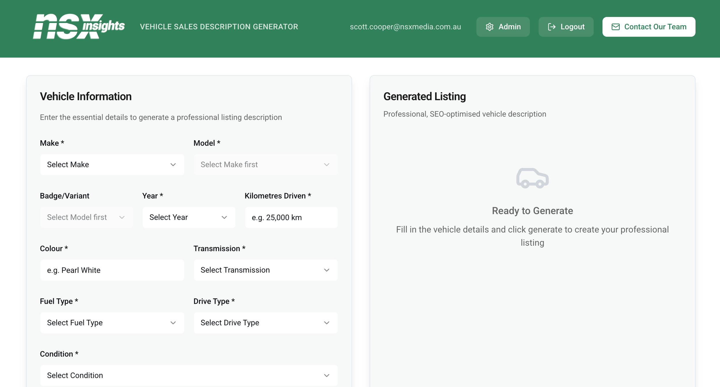Click the grey car icon placeholder
This screenshot has height=387, width=720.
[x=532, y=178]
